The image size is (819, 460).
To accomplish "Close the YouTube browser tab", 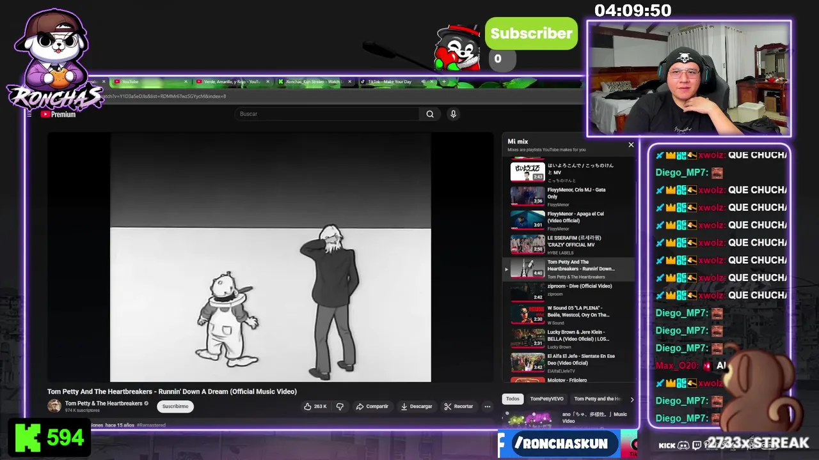I will [186, 82].
